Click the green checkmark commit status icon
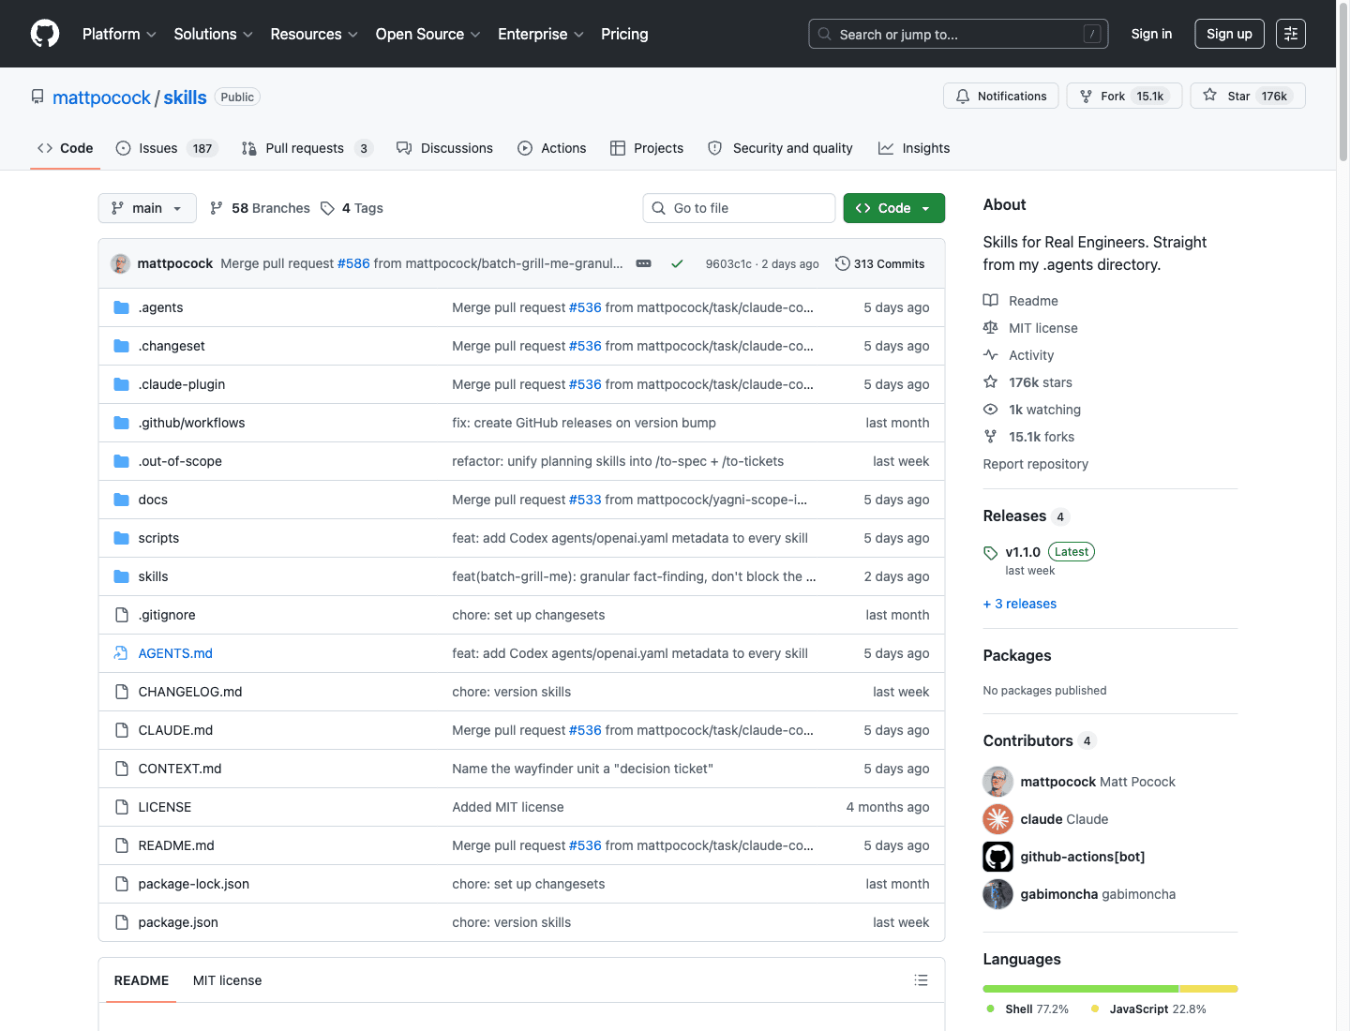 pyautogui.click(x=677, y=264)
